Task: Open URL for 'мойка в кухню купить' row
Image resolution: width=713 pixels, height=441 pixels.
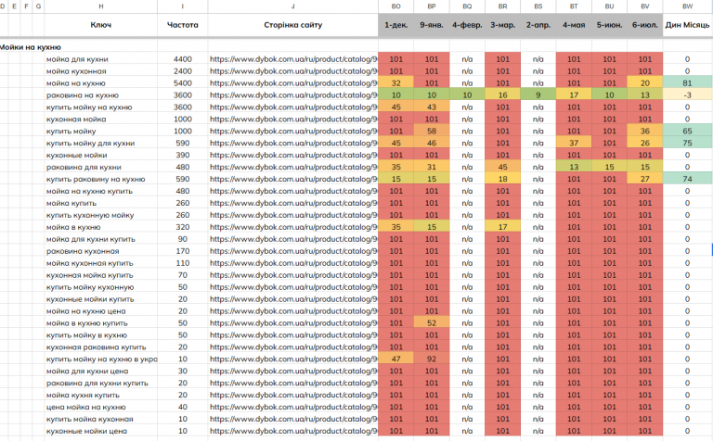Action: 293,323
